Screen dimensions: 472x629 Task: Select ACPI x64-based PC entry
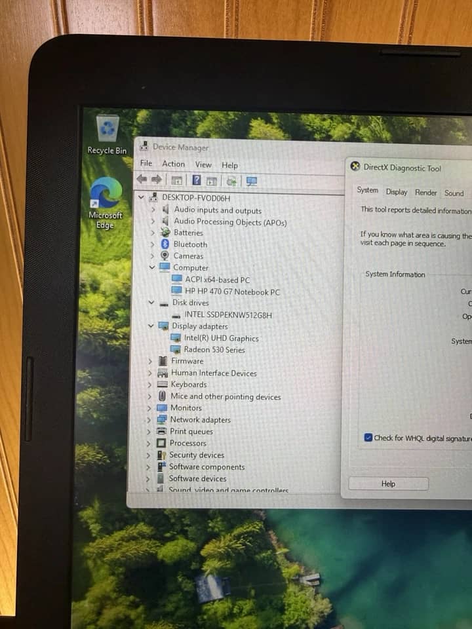pyautogui.click(x=210, y=280)
